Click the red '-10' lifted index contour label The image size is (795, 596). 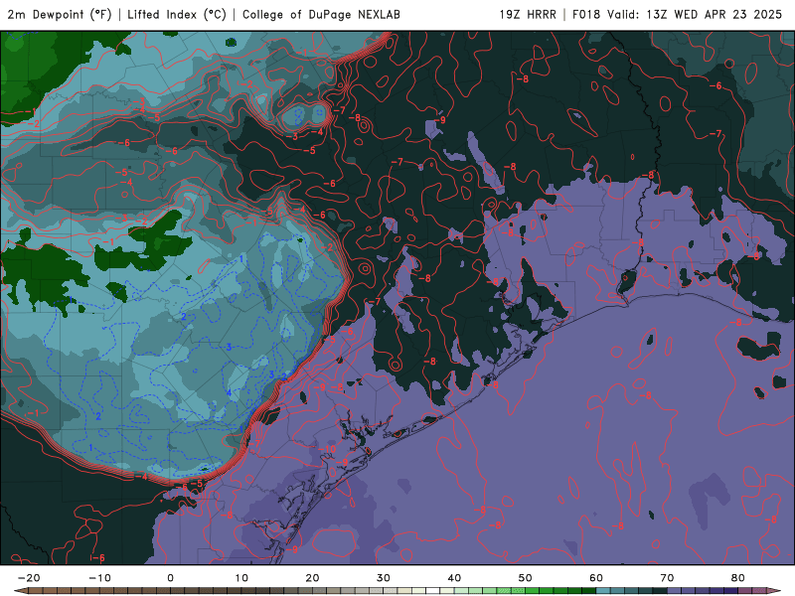tap(328, 449)
